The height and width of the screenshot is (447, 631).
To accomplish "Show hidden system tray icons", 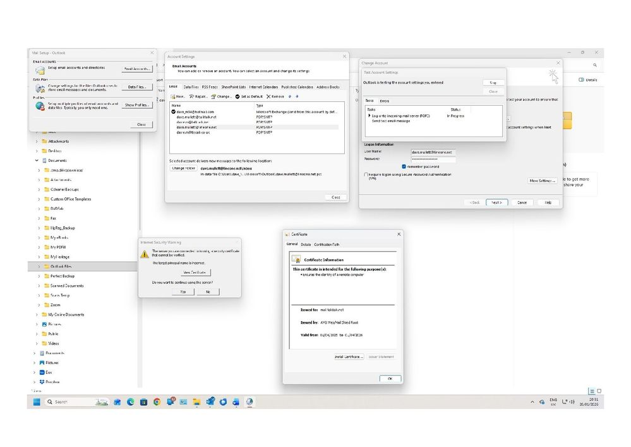I will tap(532, 402).
